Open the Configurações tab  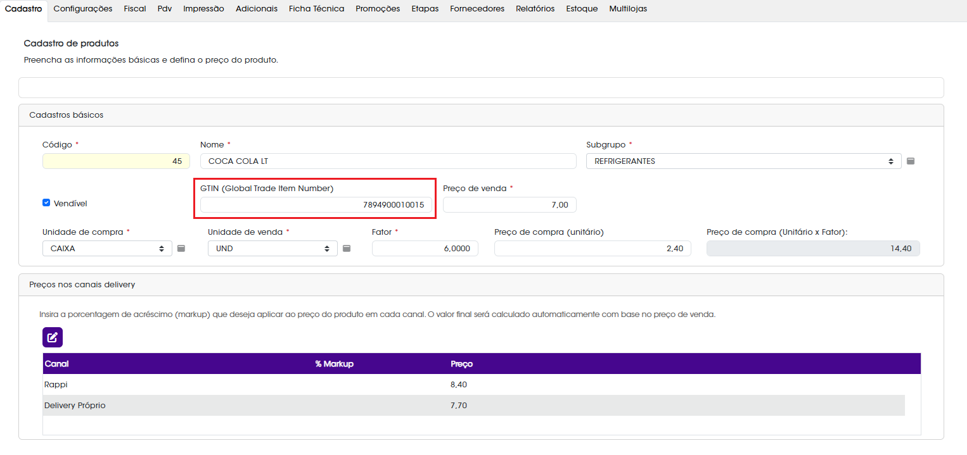click(83, 9)
